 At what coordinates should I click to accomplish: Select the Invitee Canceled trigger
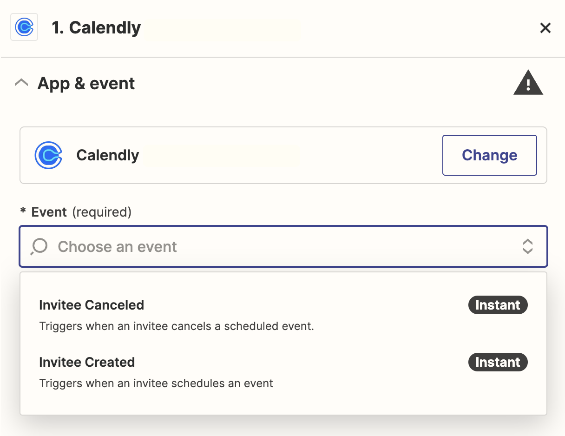pyautogui.click(x=92, y=305)
